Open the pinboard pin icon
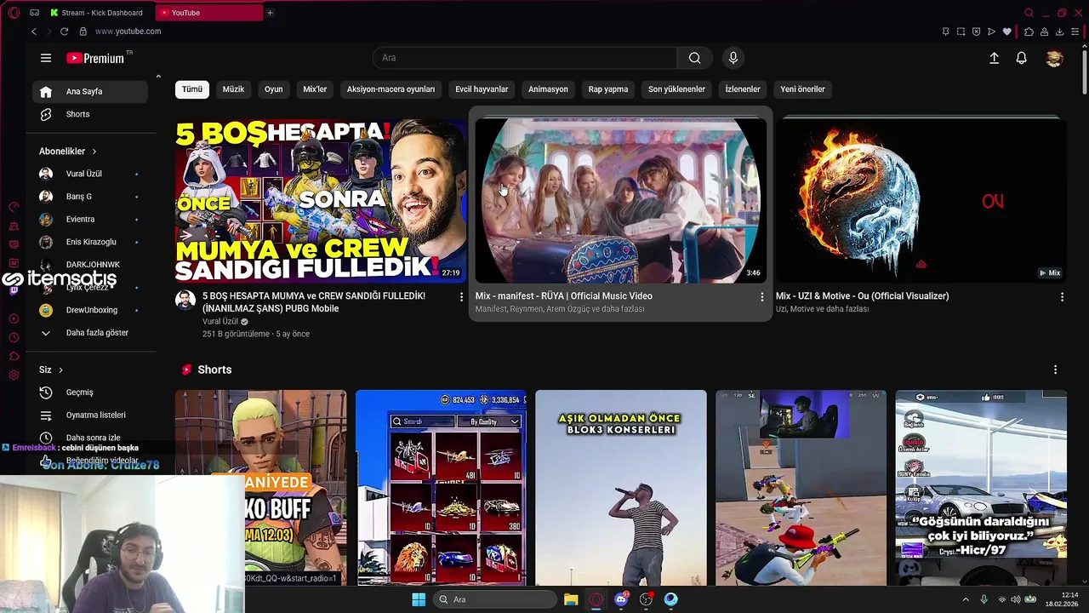Viewport: 1089px width, 613px height. pos(945,32)
